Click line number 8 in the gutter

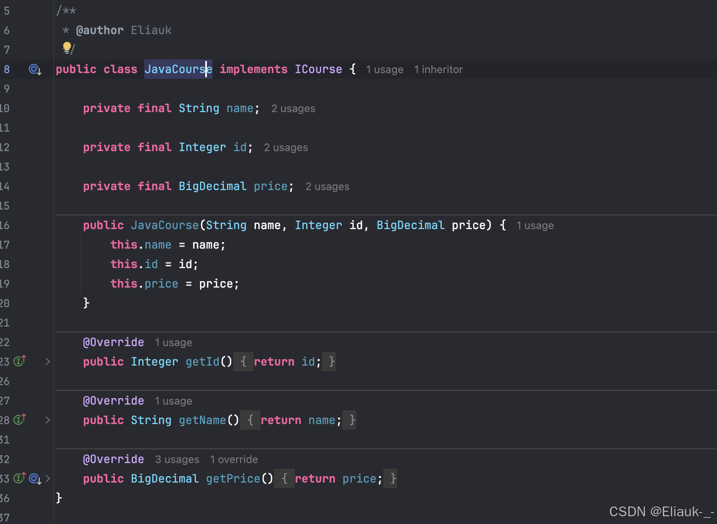(x=7, y=69)
